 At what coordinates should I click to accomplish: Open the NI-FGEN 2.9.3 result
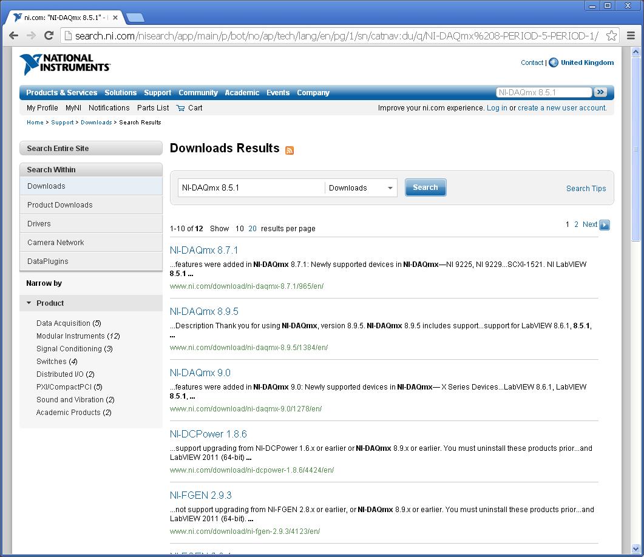pyautogui.click(x=201, y=495)
